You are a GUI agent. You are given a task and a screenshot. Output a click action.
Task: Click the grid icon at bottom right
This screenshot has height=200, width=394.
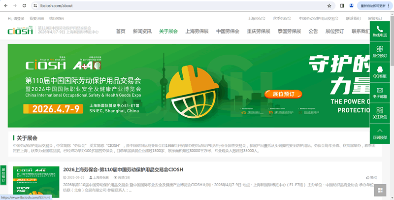[x=380, y=190]
